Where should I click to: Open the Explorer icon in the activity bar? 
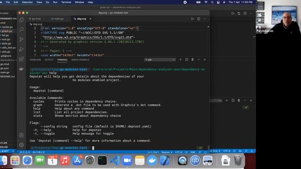[x=22, y=20]
